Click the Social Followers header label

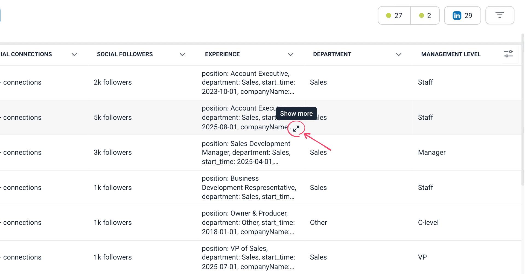pos(125,54)
